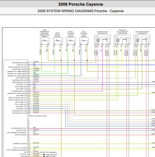Click the Left Temperature Drive Motor M symbol

[x=138, y=40]
